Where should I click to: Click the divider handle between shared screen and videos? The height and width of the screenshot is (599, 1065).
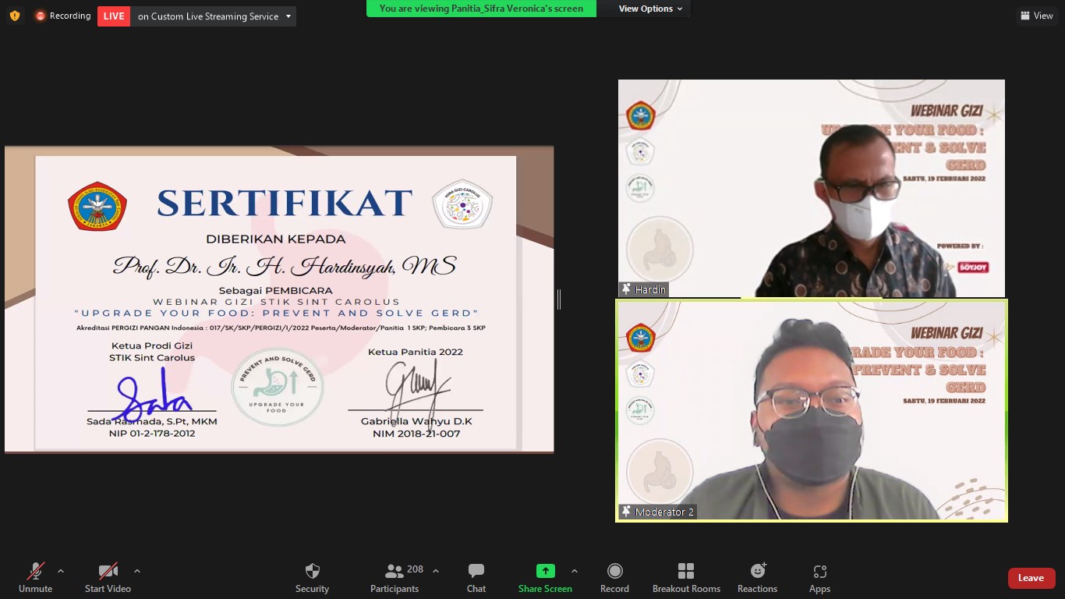click(559, 299)
